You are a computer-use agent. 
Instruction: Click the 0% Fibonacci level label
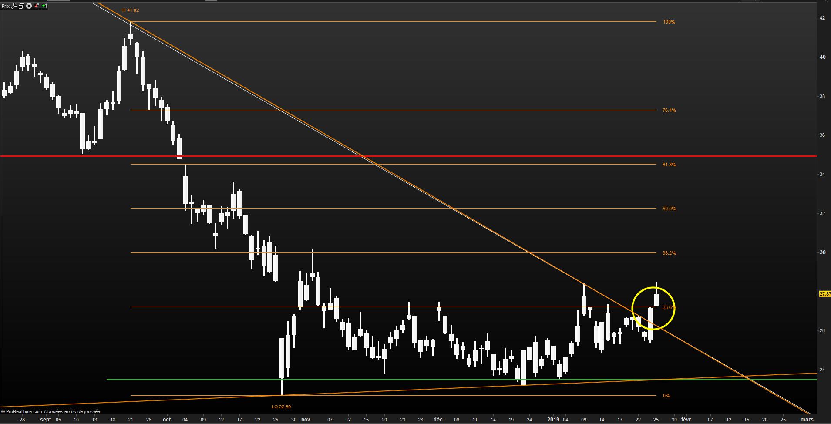click(666, 396)
